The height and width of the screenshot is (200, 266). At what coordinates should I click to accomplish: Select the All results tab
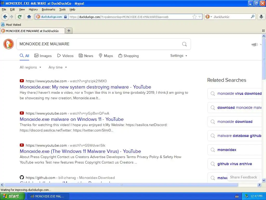pyautogui.click(x=24, y=56)
